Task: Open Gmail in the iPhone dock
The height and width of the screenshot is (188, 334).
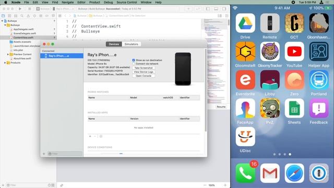Action: (270, 173)
